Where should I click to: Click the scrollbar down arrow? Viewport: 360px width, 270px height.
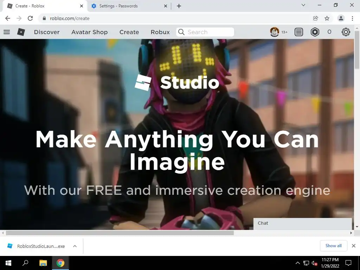[357, 227]
